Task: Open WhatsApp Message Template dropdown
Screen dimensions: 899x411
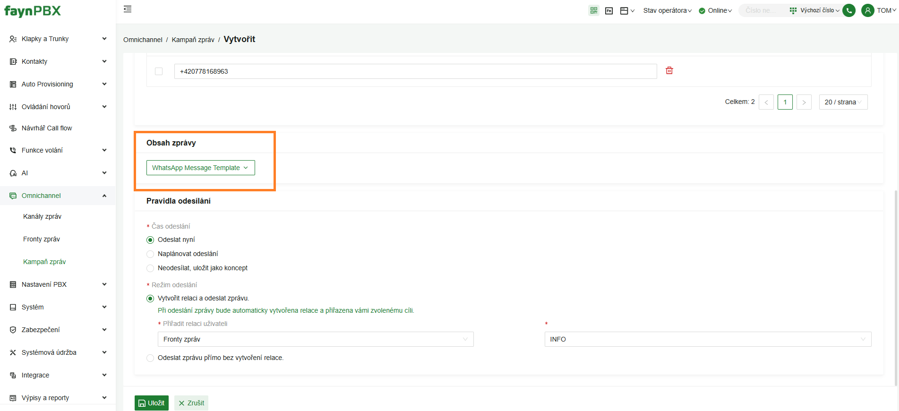Action: pos(200,168)
